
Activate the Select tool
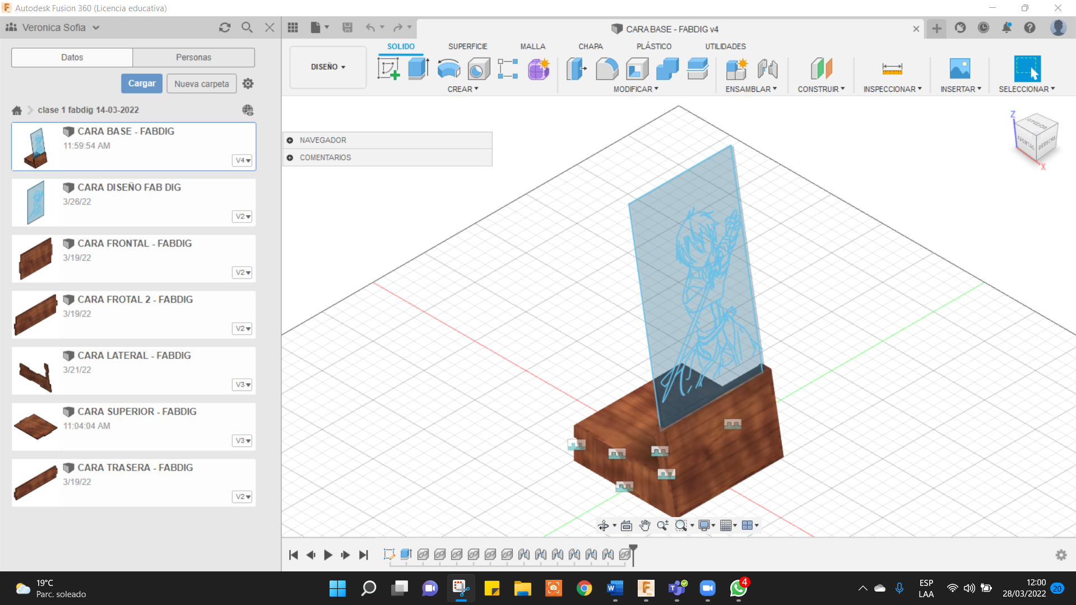1027,69
